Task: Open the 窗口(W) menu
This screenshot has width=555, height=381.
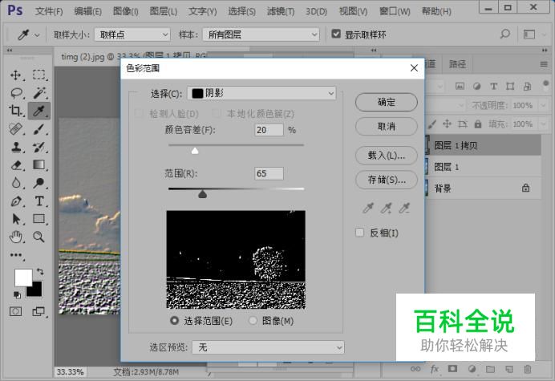Action: coord(395,11)
